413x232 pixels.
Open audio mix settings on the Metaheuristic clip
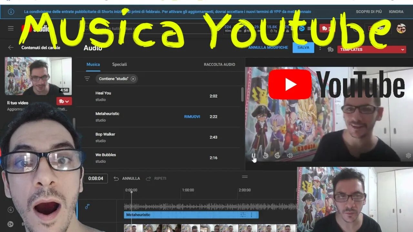pos(243,215)
